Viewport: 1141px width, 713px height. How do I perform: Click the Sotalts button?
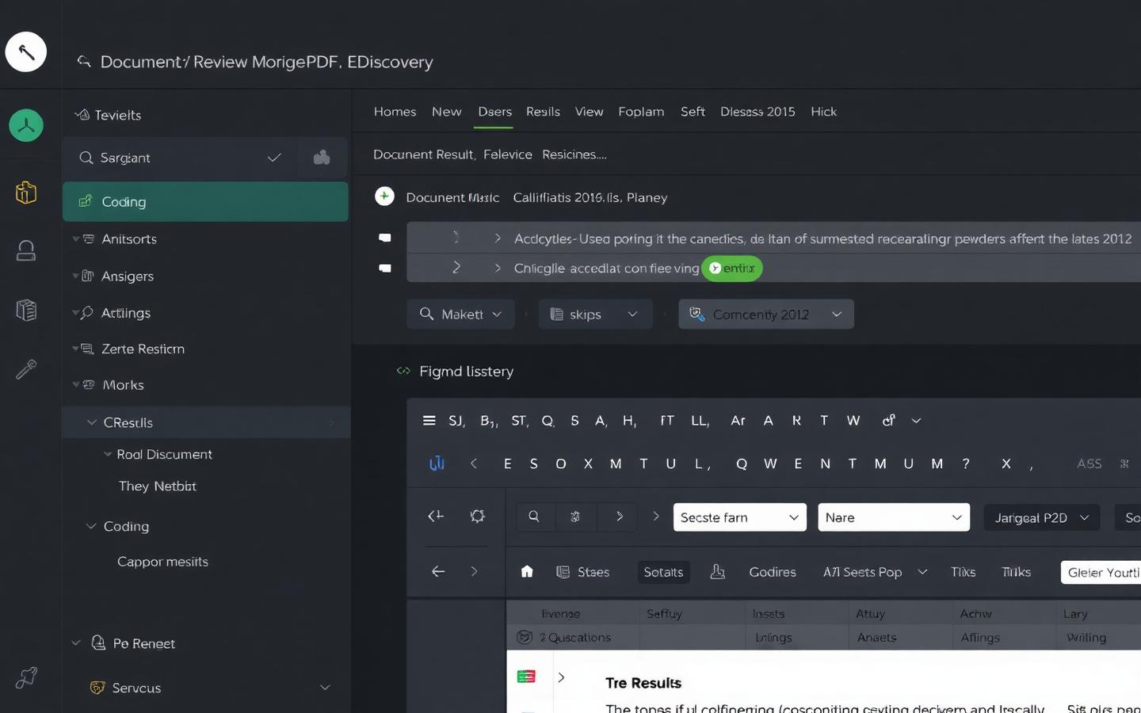point(663,572)
